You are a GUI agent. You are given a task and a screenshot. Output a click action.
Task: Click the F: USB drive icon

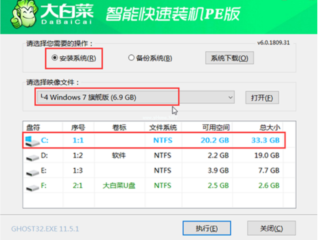coord(32,186)
